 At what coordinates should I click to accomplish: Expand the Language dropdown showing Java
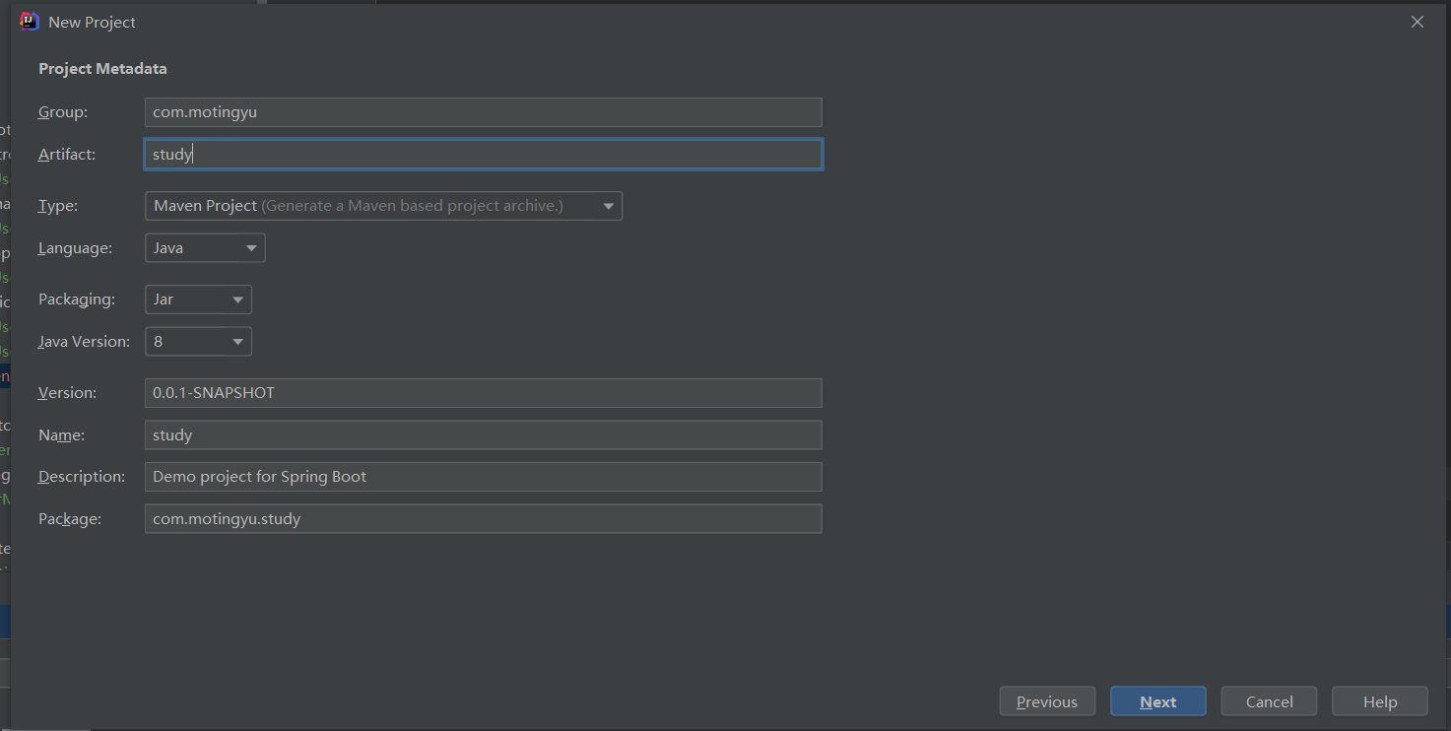coord(205,248)
